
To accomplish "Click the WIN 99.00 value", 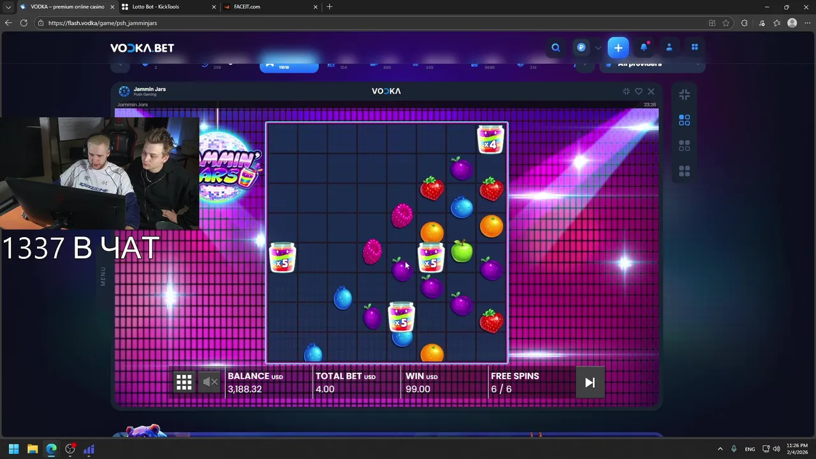I will click(418, 389).
